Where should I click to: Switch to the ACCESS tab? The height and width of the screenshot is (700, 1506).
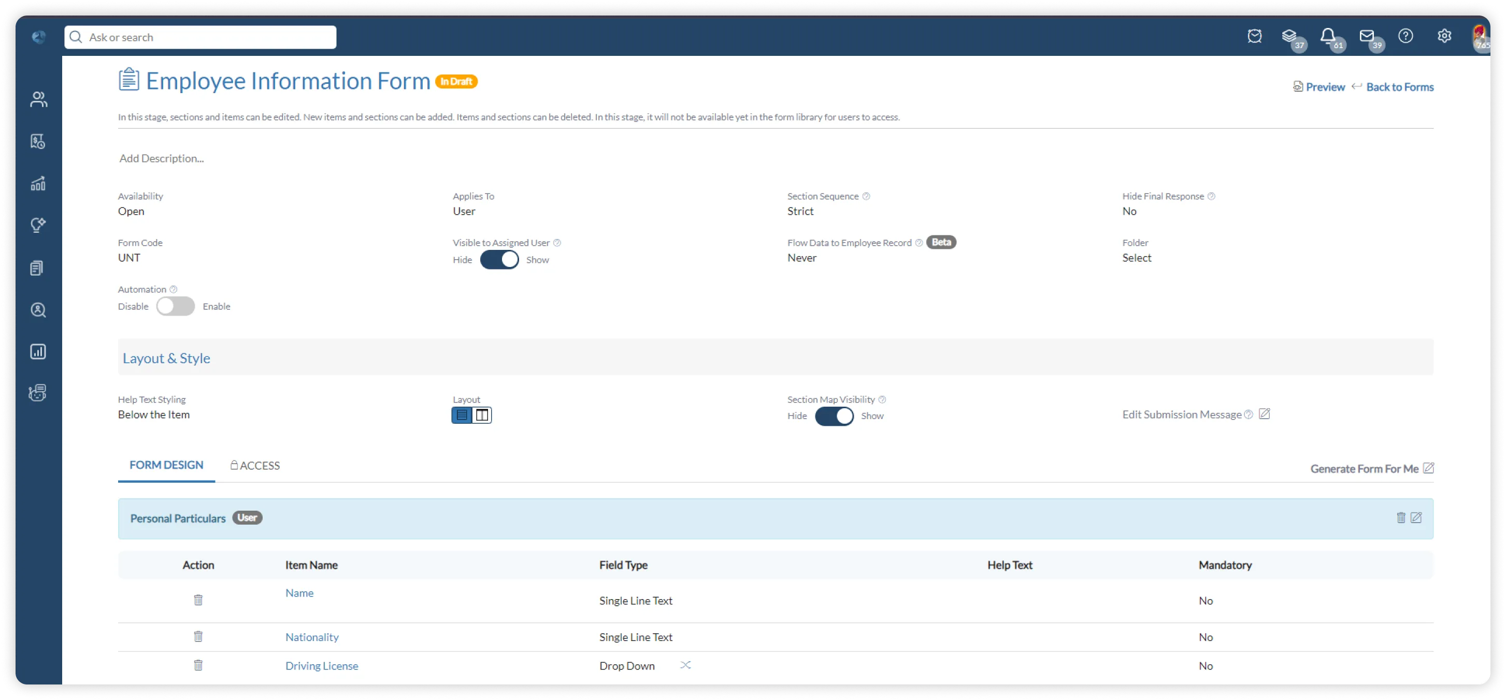[x=255, y=465]
